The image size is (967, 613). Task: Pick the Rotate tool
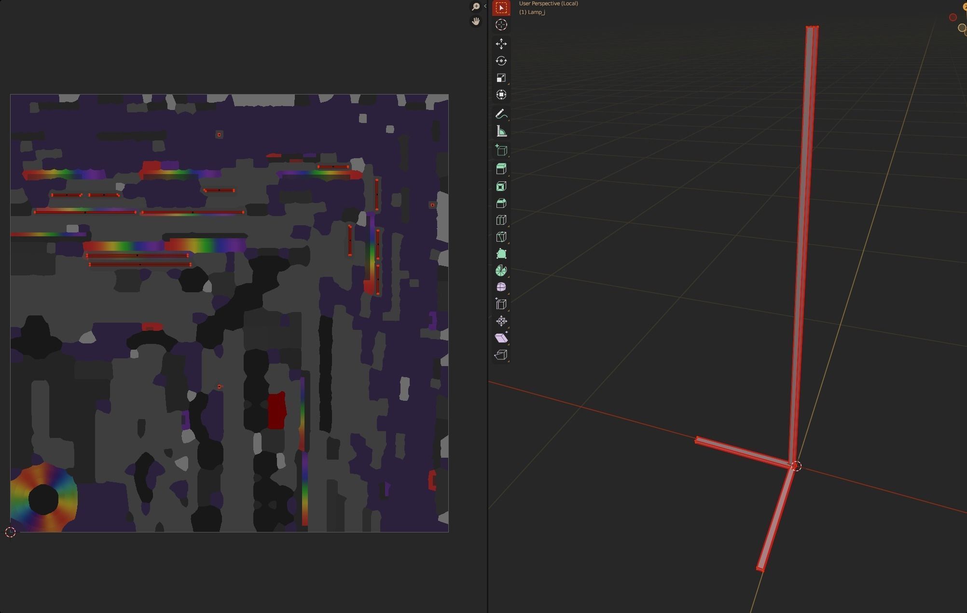coord(501,61)
